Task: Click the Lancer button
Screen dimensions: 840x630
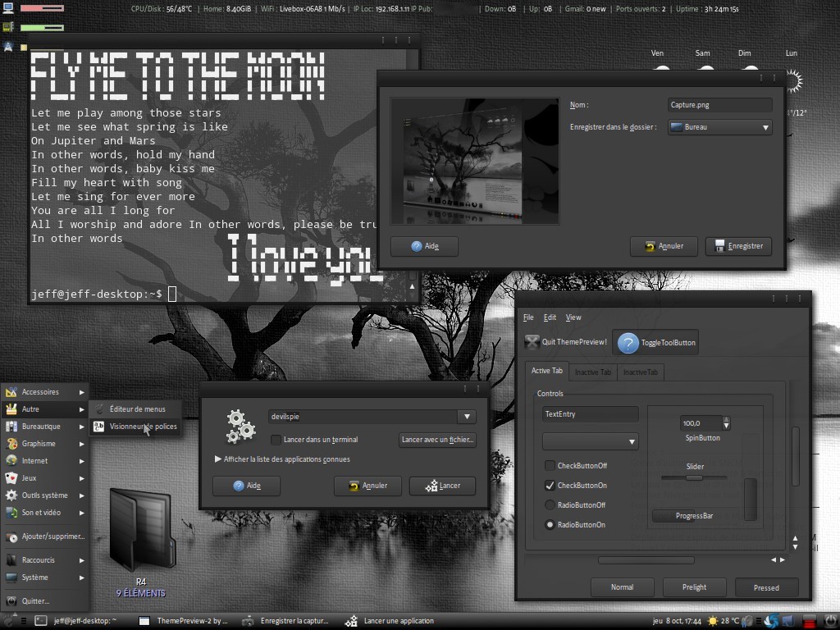Action: (x=442, y=486)
